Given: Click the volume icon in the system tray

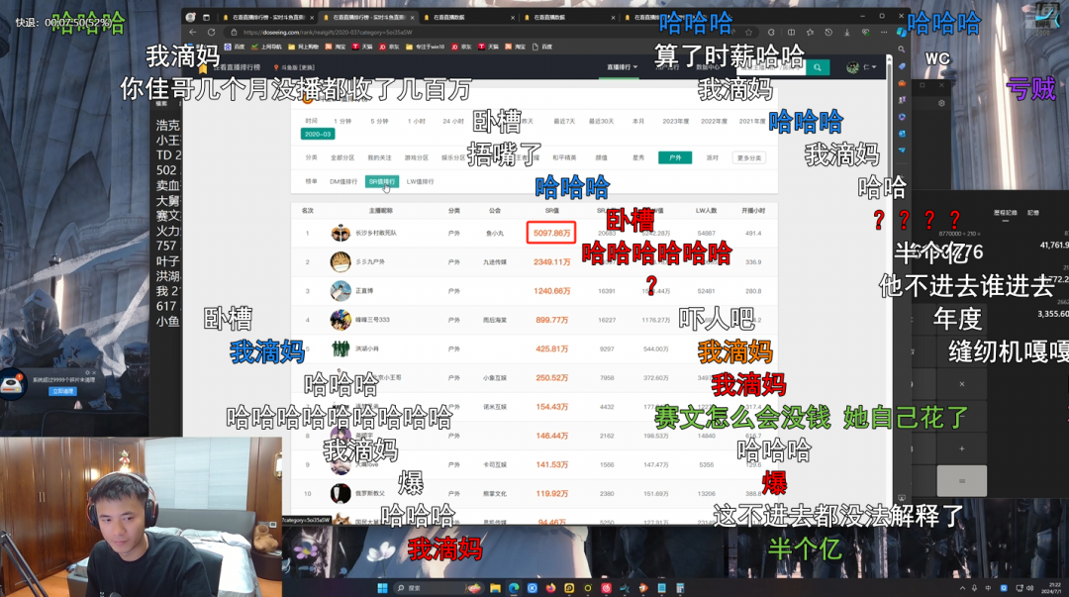Looking at the screenshot, I should (1029, 588).
